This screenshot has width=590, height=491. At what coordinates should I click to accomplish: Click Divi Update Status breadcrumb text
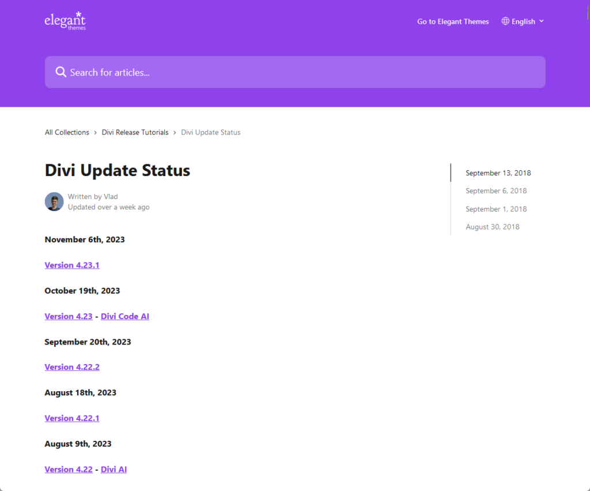point(211,132)
